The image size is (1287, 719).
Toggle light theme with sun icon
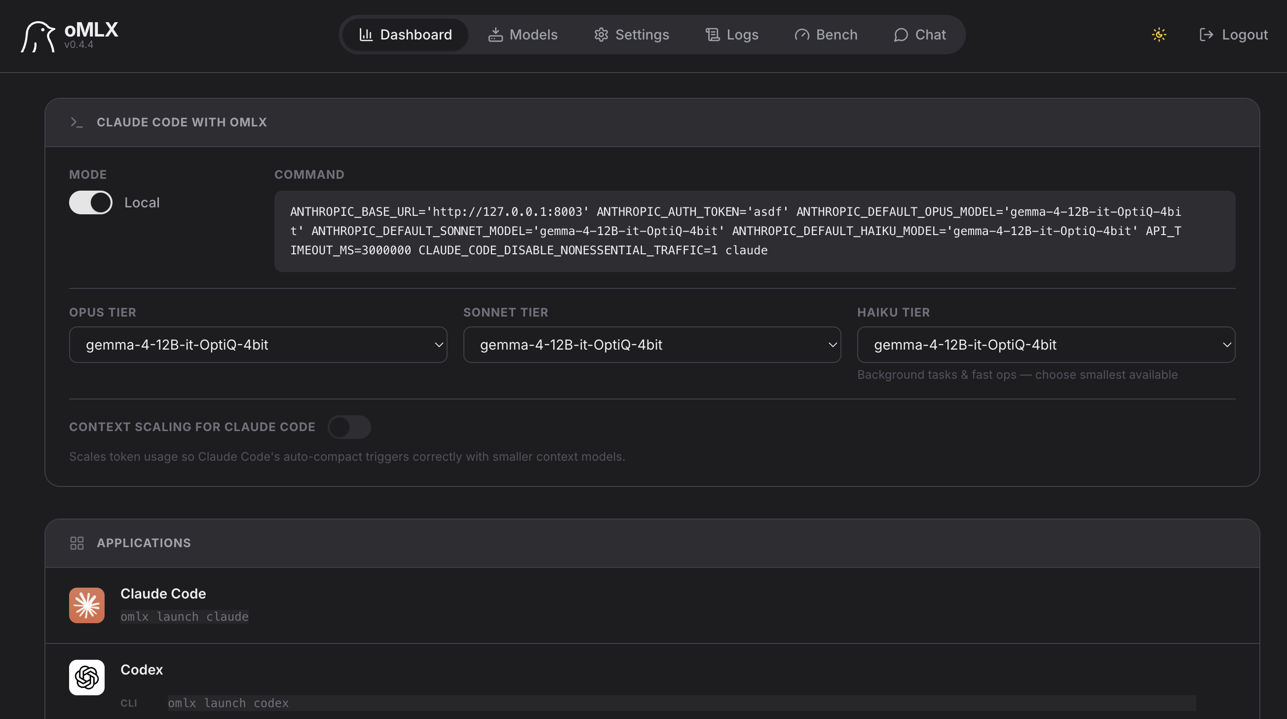pos(1159,35)
